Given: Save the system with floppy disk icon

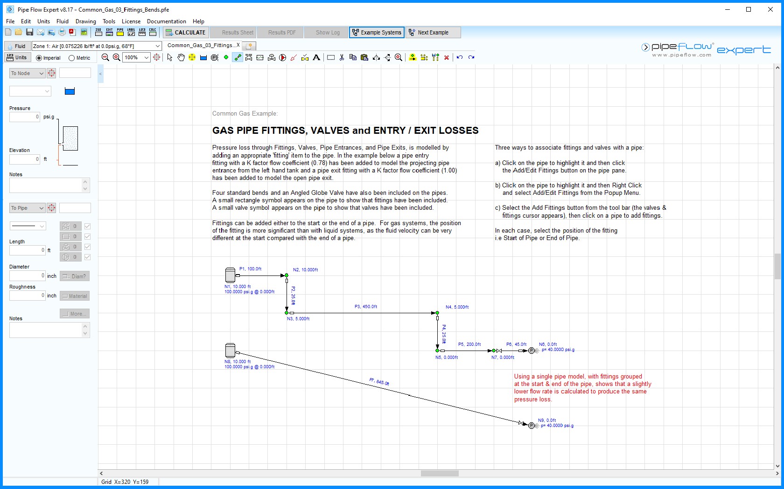Looking at the screenshot, I should click(x=29, y=32).
